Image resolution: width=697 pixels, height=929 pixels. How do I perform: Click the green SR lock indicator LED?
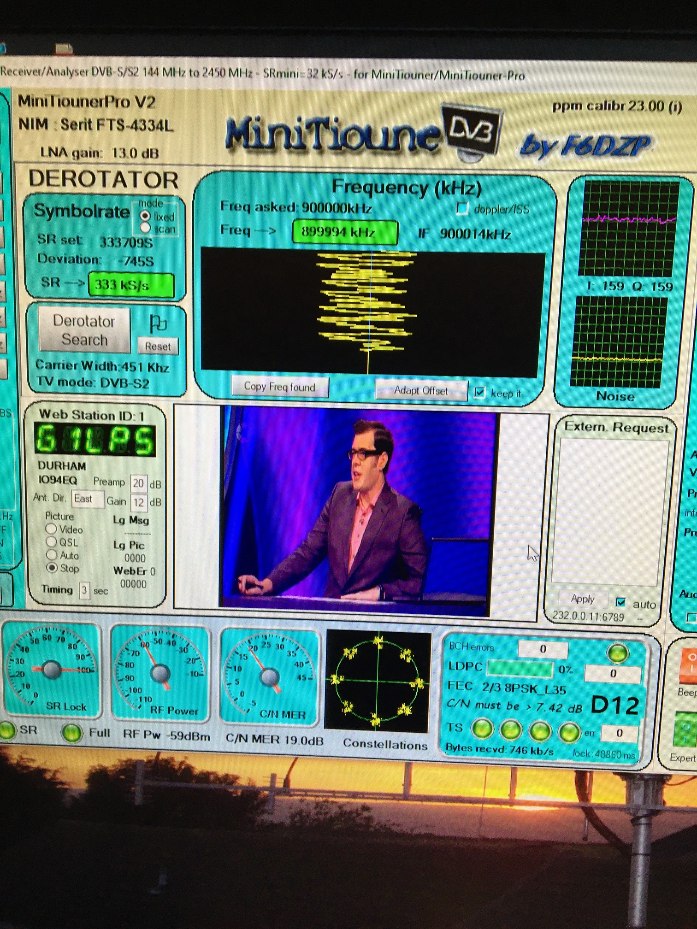point(6,731)
